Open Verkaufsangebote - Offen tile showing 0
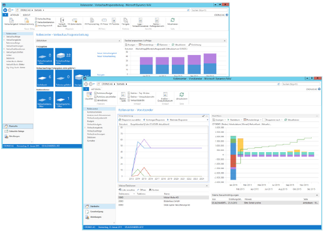The width and height of the screenshot is (323, 231). pyautogui.click(x=45, y=56)
